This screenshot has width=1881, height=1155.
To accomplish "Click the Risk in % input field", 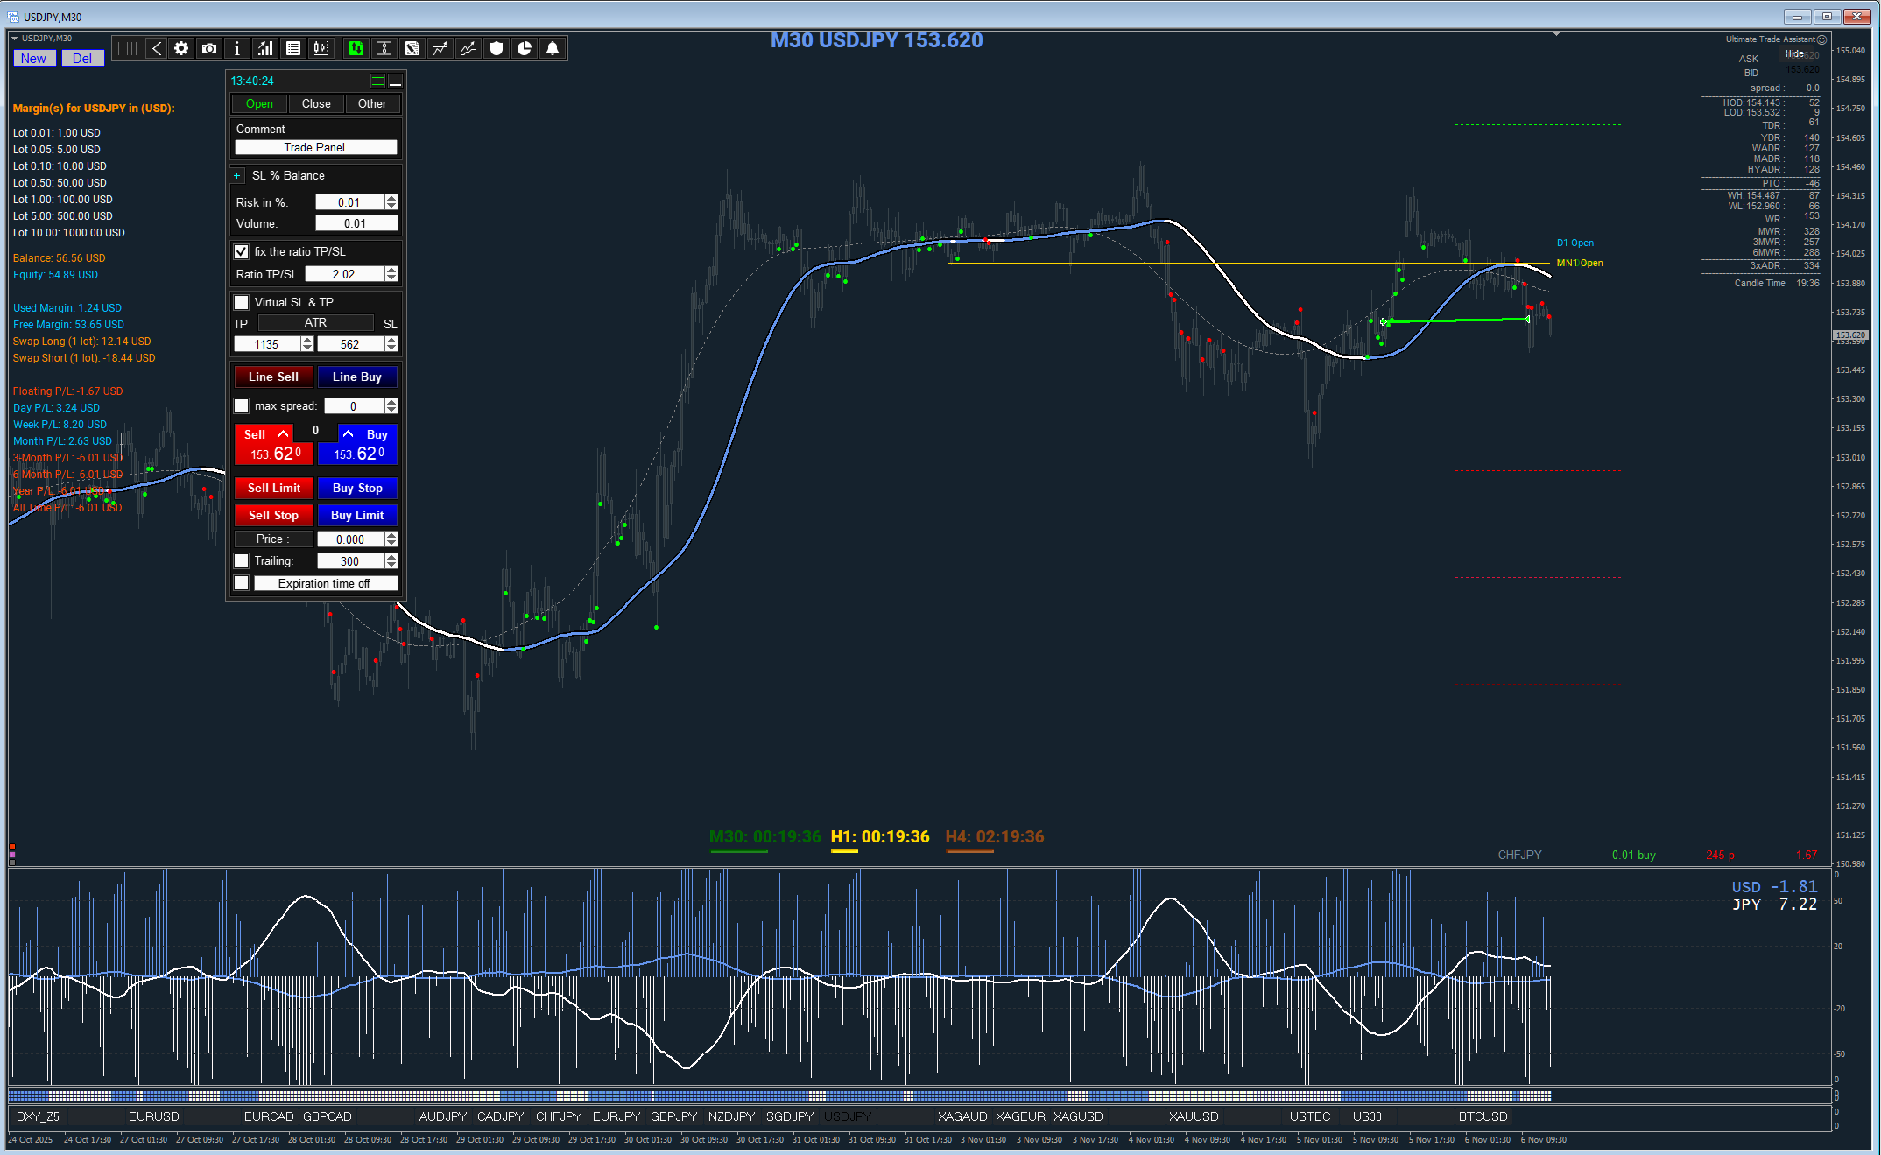I will pyautogui.click(x=349, y=203).
